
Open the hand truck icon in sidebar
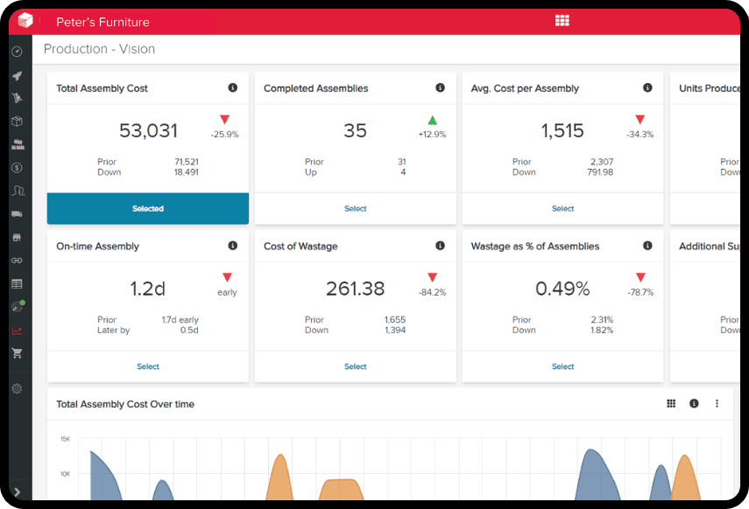[18, 98]
